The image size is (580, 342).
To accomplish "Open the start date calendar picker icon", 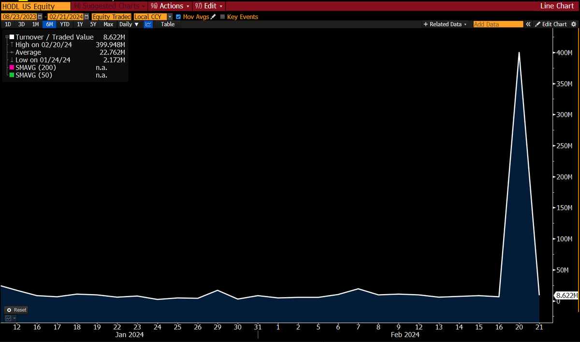I will point(40,17).
